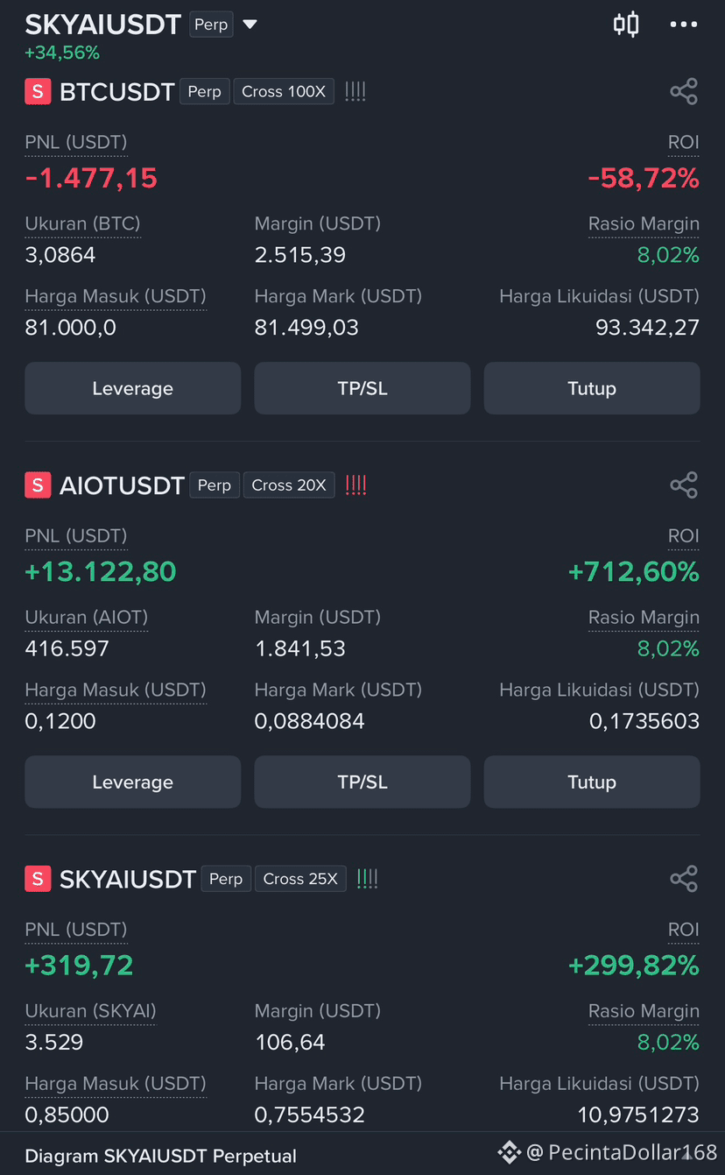Open the Diagram SKYAIUSDT Perpetual bar
The height and width of the screenshot is (1175, 725).
(160, 1156)
